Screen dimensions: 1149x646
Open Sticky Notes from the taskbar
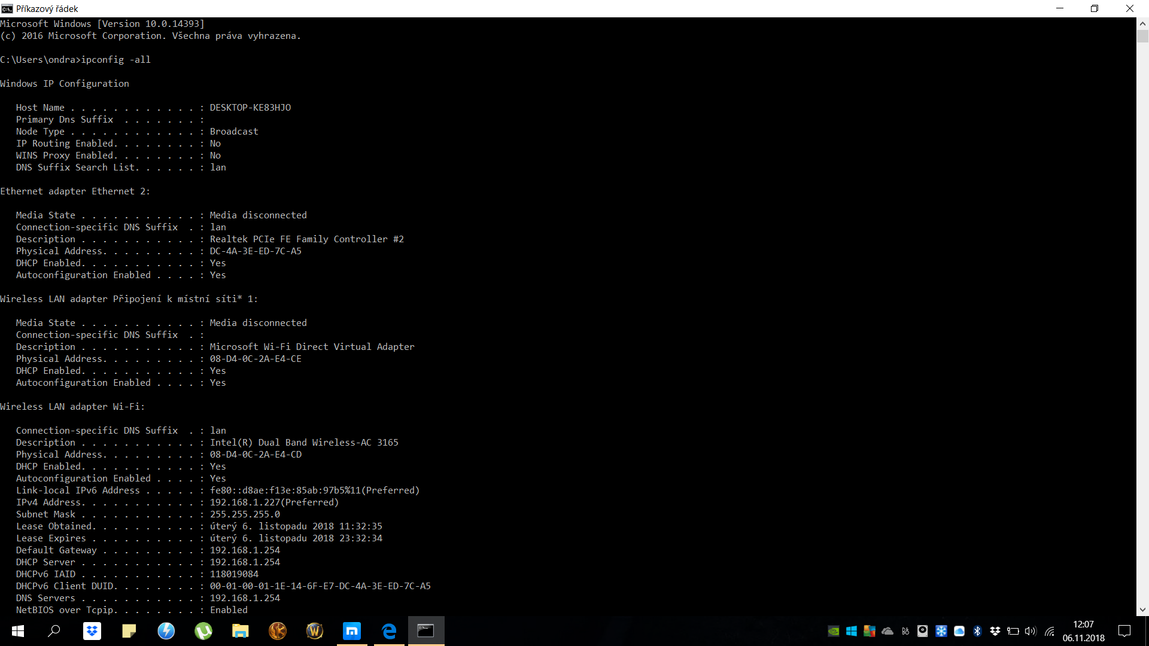[x=129, y=631]
